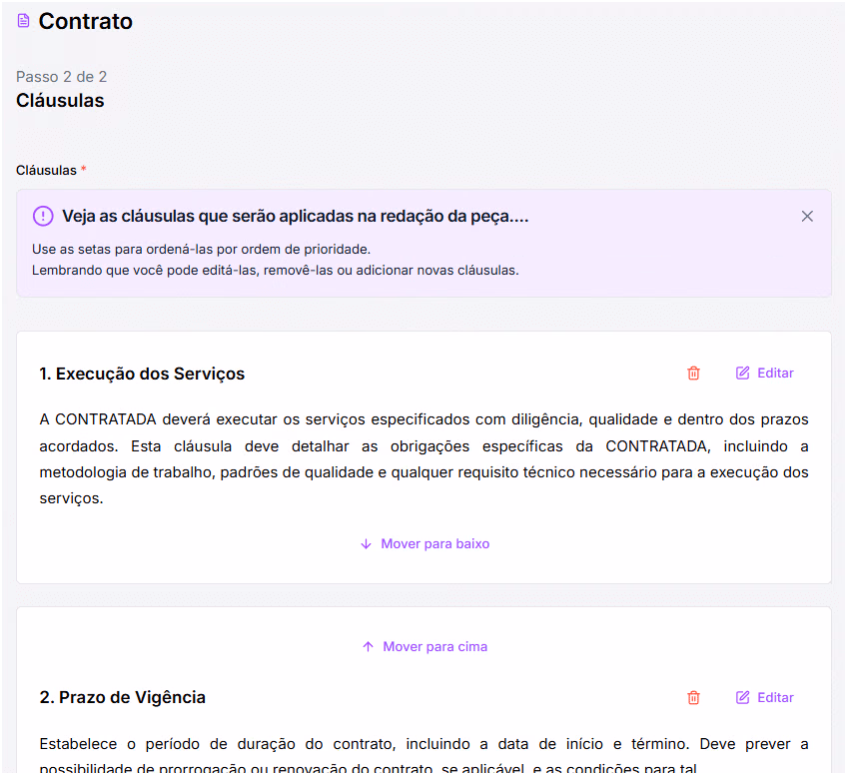Click the down arrow icon of Mover para baixo
847x775 pixels.
(366, 544)
